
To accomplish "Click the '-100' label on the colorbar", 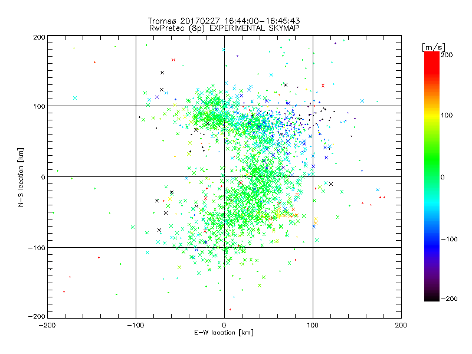I will point(449,239).
